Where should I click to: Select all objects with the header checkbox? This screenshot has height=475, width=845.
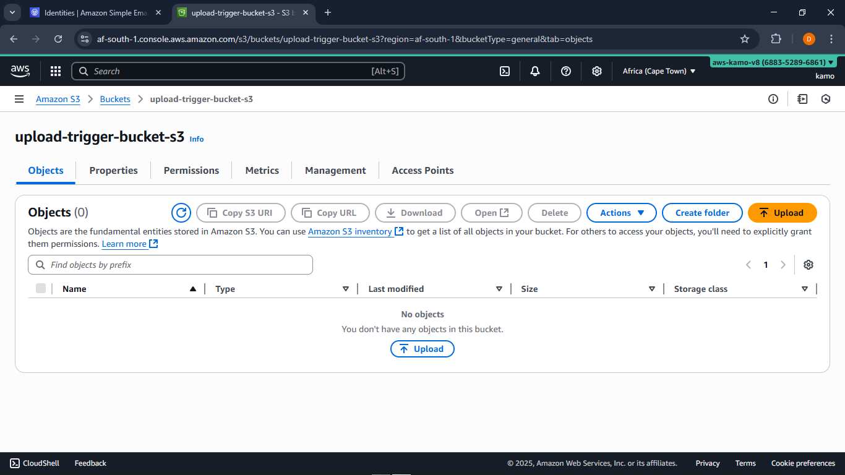41,288
